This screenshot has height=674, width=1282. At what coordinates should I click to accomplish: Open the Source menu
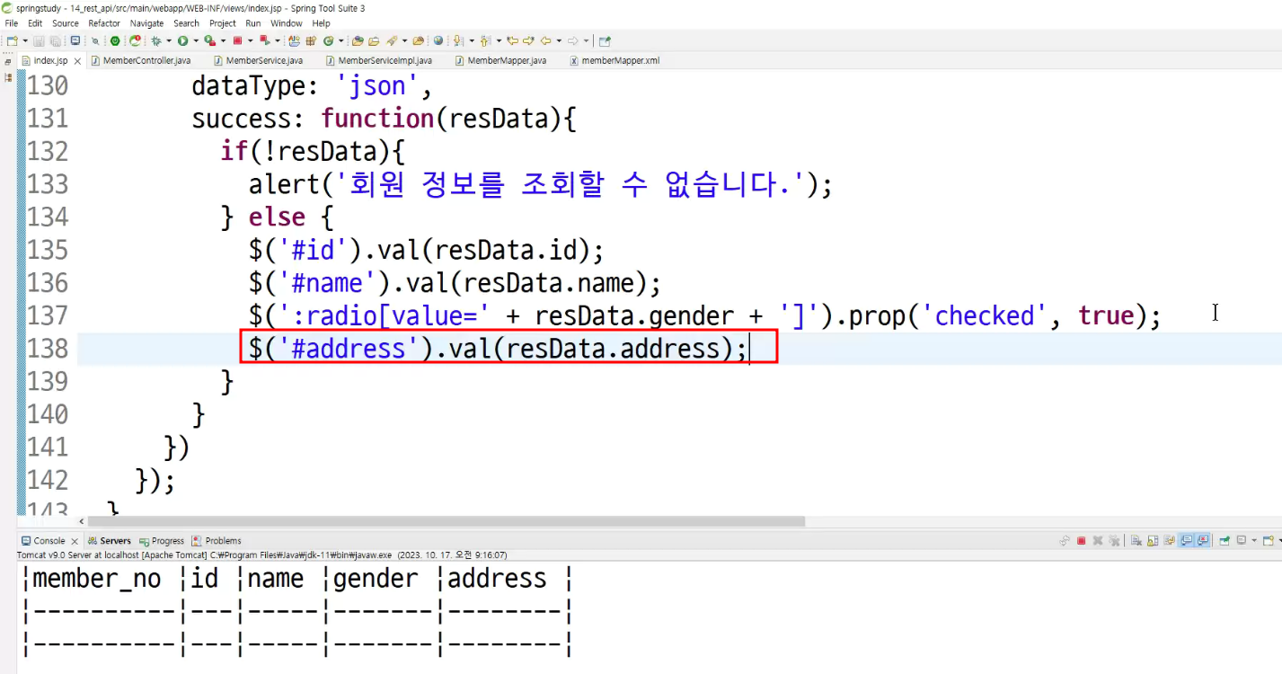click(66, 23)
